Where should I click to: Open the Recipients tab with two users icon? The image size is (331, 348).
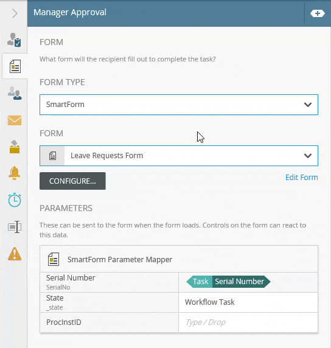click(15, 93)
